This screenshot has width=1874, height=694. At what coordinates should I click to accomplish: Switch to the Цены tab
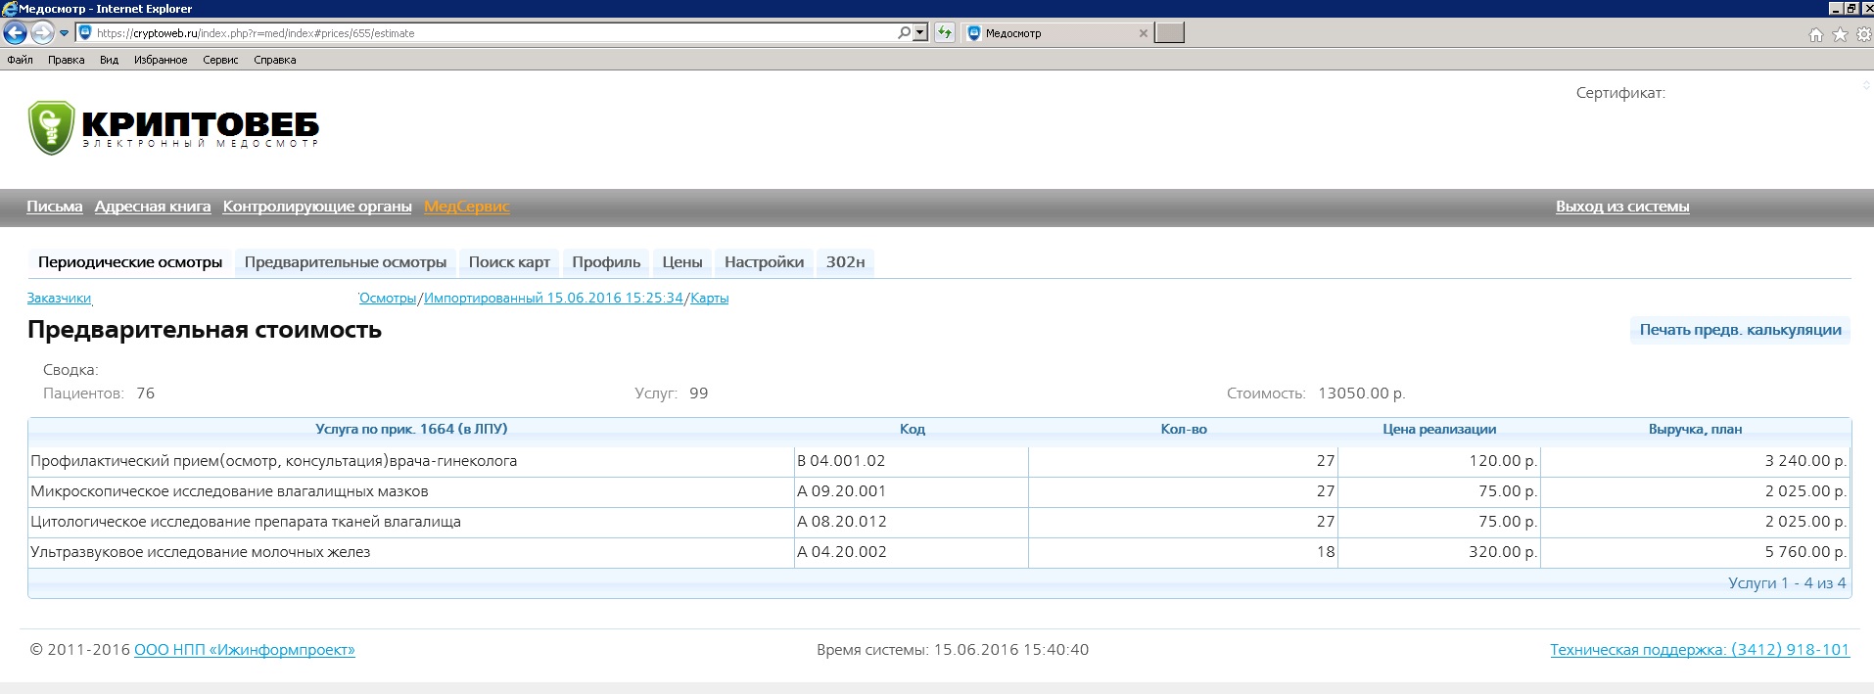click(681, 262)
